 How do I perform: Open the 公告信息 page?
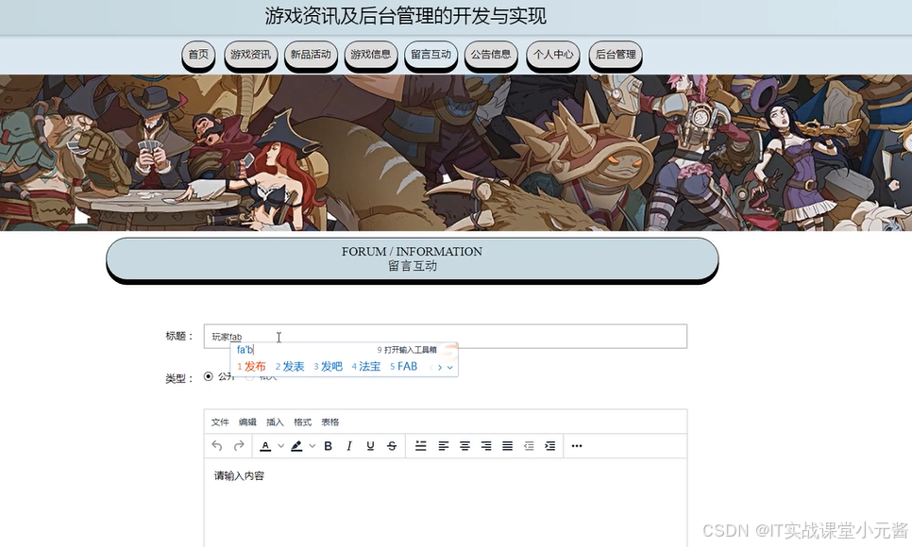pos(491,55)
